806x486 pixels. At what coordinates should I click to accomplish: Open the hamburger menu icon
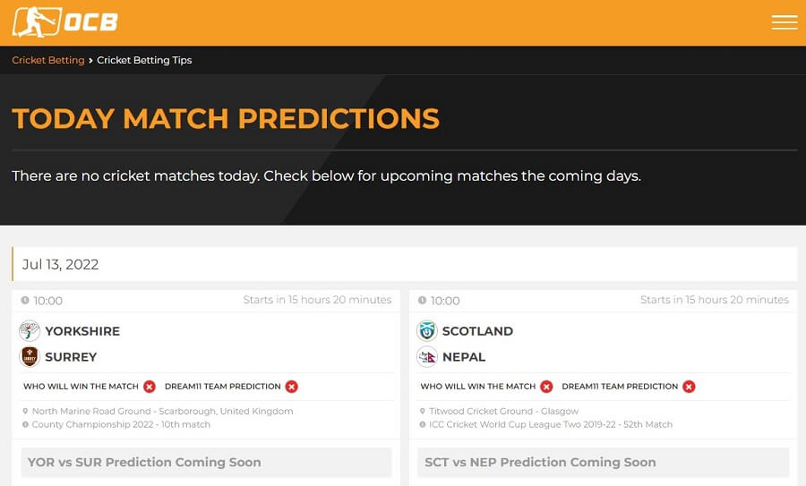pyautogui.click(x=784, y=22)
